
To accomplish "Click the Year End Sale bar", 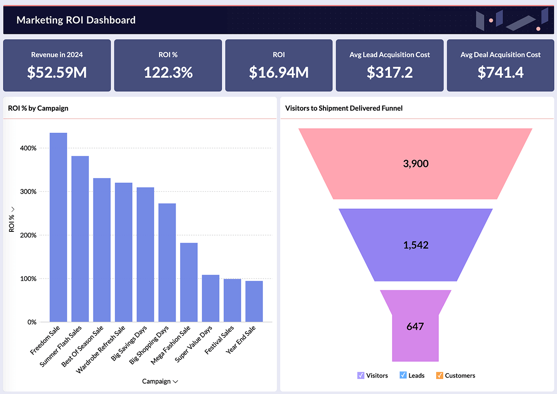I will (253, 302).
